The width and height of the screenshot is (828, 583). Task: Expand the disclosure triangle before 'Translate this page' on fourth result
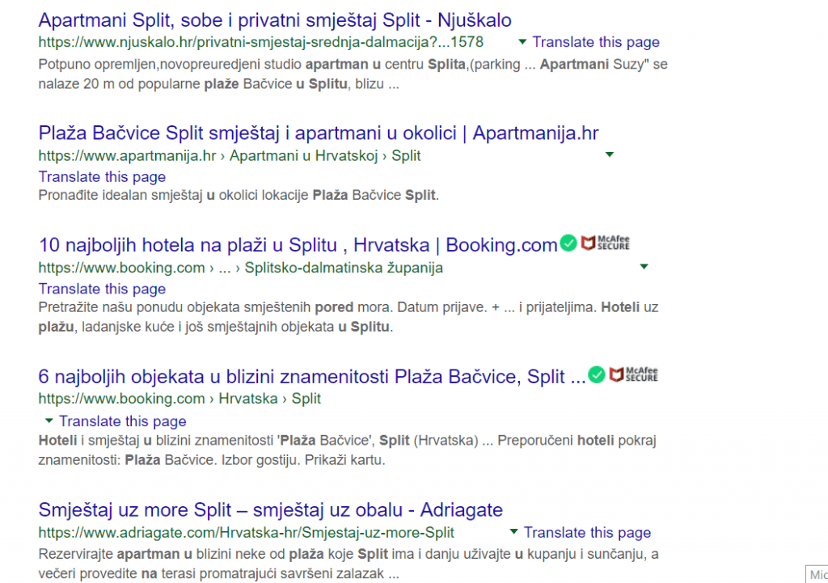tap(49, 420)
